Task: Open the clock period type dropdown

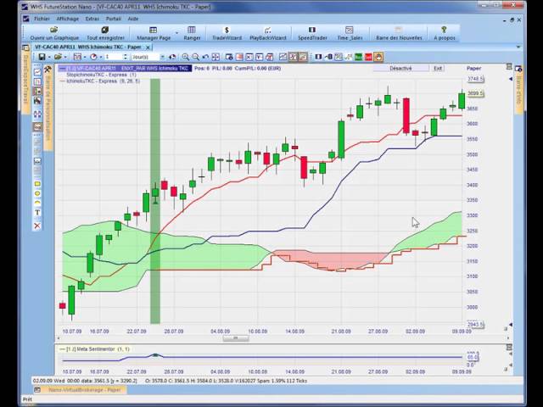Action: pyautogui.click(x=101, y=57)
